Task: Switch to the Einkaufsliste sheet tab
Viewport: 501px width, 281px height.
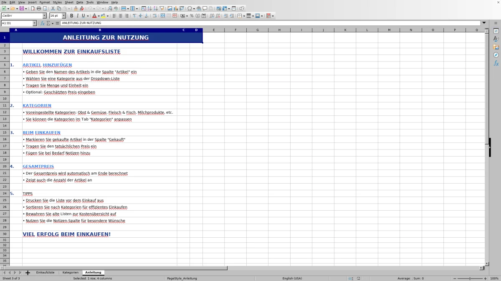Action: pos(45,272)
